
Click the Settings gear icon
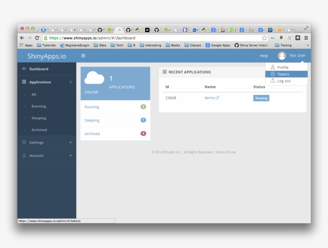click(x=23, y=142)
